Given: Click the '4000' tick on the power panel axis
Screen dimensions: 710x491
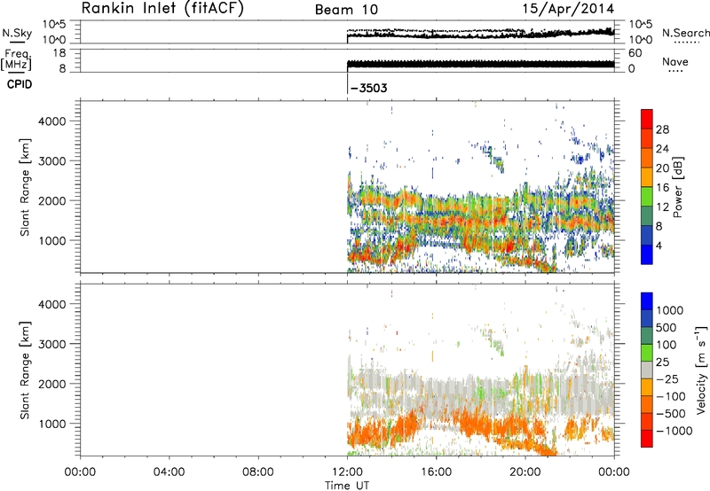Looking at the screenshot, I should point(52,121).
